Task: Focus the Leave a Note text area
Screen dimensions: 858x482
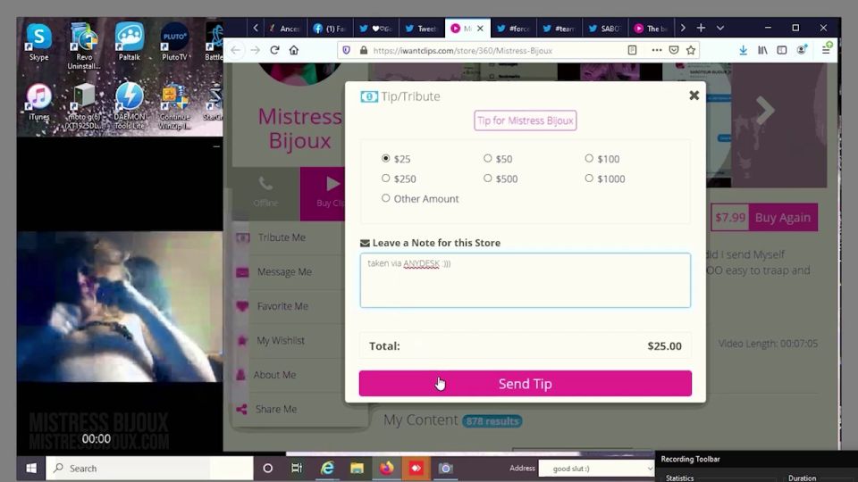Action: click(526, 280)
